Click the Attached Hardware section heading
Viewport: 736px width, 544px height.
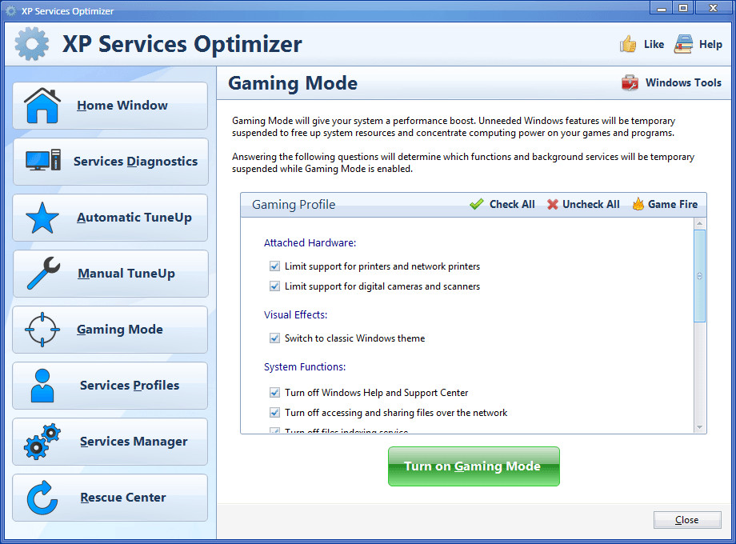[310, 242]
